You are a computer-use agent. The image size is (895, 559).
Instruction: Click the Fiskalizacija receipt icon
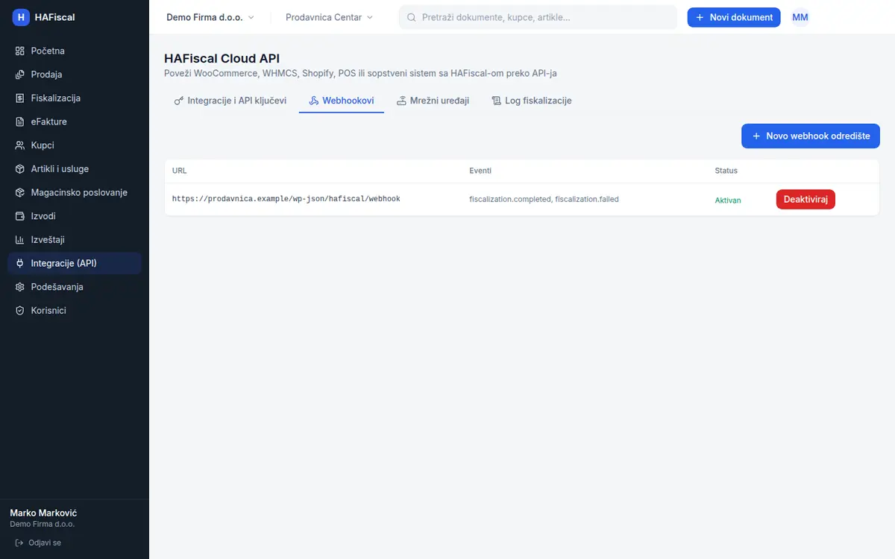point(20,98)
